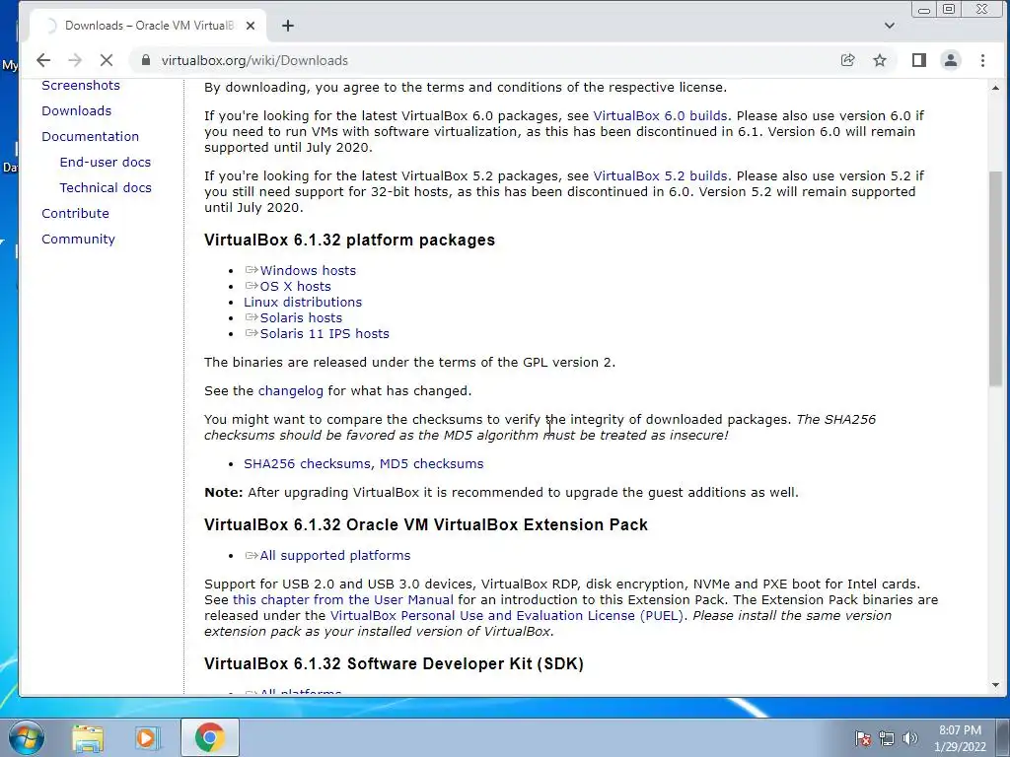
Task: Open the tab search chevron
Action: [890, 26]
